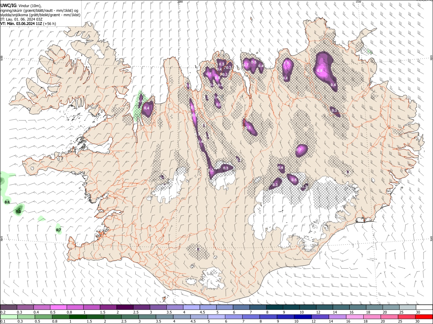Select the 'VT: Mán. 03.06.2024 11Z' valid time
Viewport: 433px width, 324px height.
pyautogui.click(x=21, y=24)
